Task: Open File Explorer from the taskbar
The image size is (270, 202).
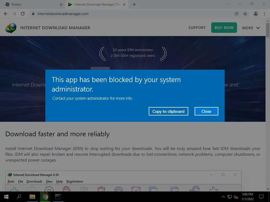Action: (32, 197)
